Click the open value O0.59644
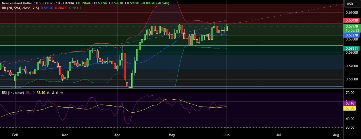This screenshot has width=361, height=139. coord(84,3)
